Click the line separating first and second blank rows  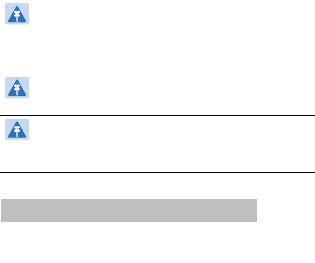(x=129, y=235)
